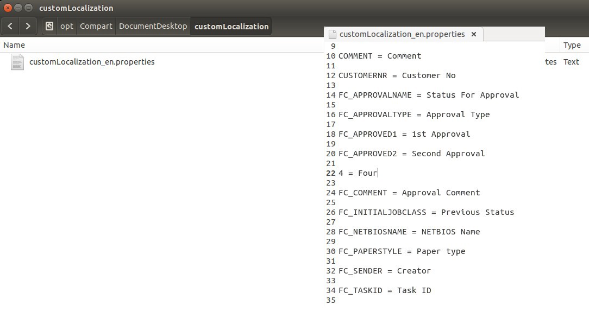Click the back navigation arrow
This screenshot has width=589, height=318.
pos(10,26)
